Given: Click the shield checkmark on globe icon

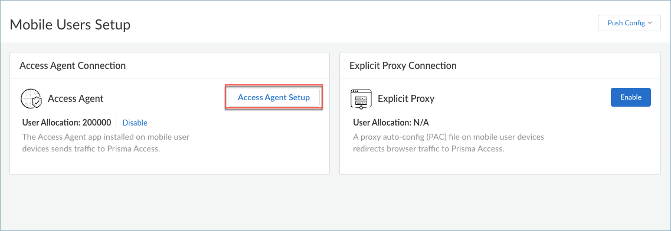Looking at the screenshot, I should (38, 103).
